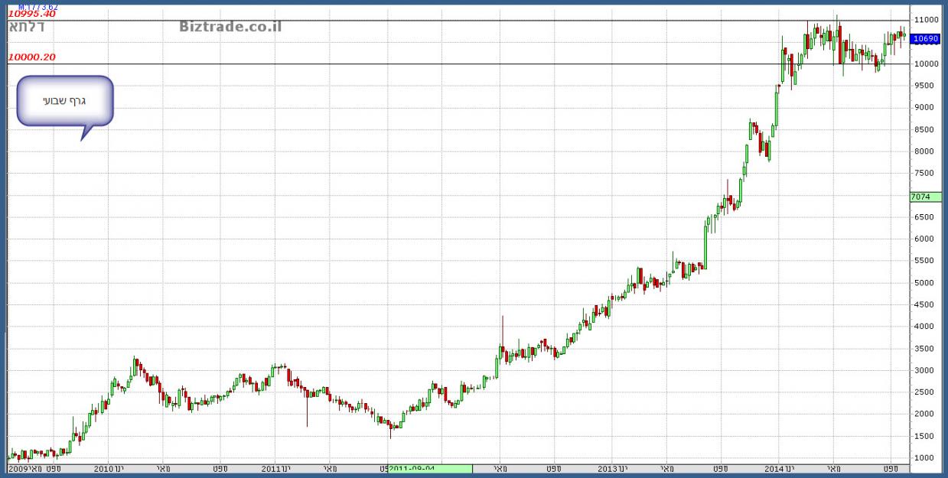Click the 2010 label on the time axis

108,468
